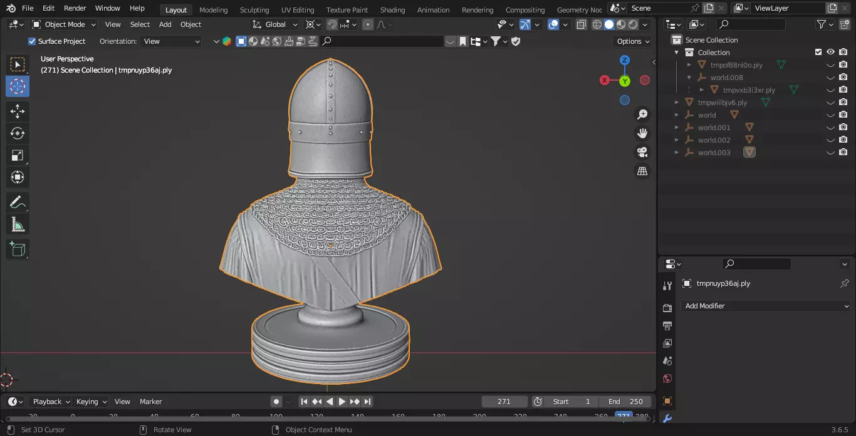Image resolution: width=856 pixels, height=436 pixels.
Task: Open the World properties tab
Action: pos(667,378)
